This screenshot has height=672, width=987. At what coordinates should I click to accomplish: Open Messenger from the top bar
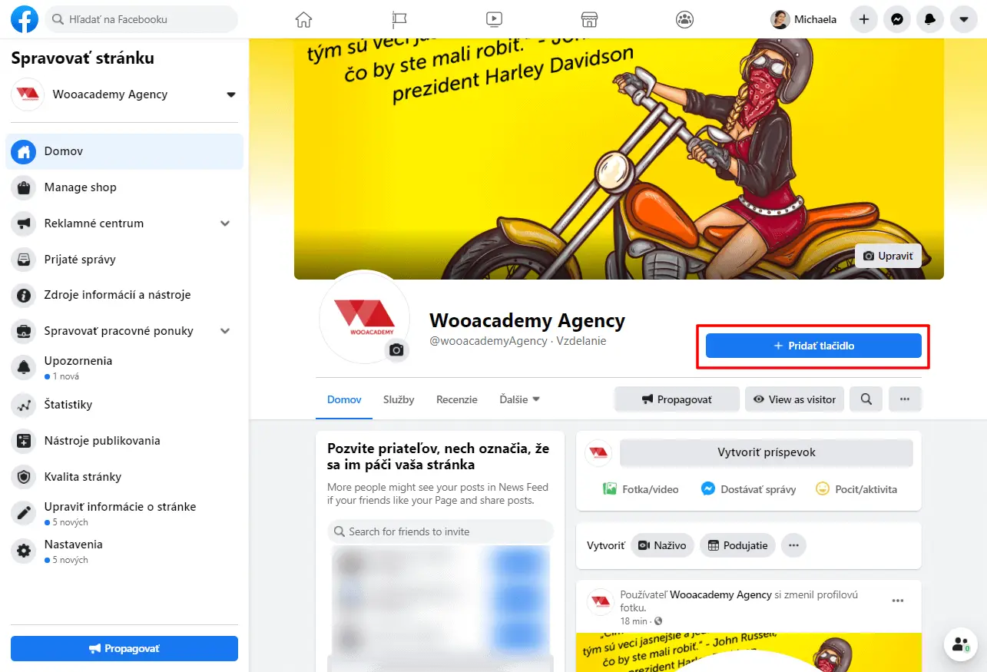click(x=897, y=19)
